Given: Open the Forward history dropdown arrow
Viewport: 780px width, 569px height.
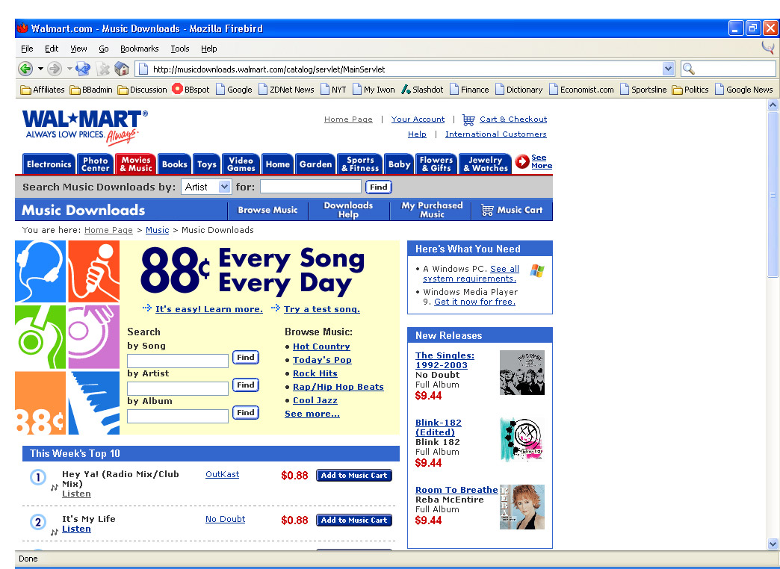Looking at the screenshot, I should click(x=69, y=69).
